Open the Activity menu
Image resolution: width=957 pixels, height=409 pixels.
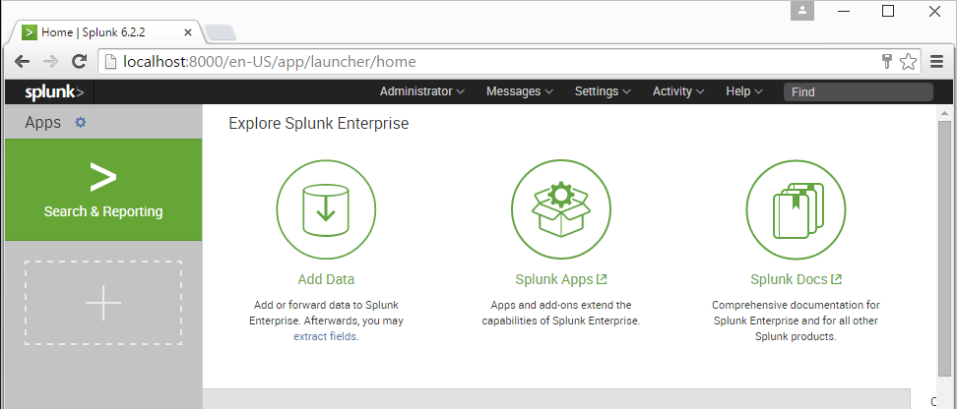[x=678, y=91]
